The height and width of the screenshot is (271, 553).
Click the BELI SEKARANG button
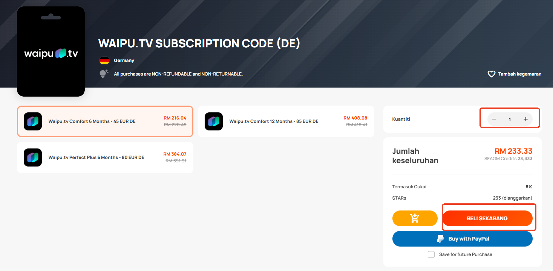pyautogui.click(x=487, y=218)
